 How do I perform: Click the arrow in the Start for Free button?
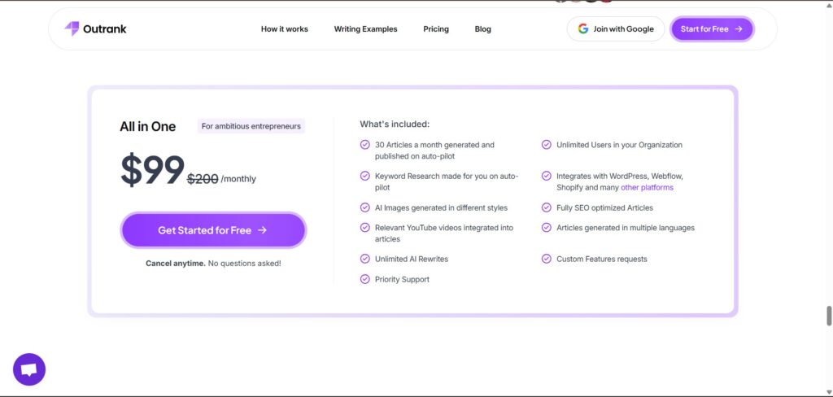tap(739, 29)
